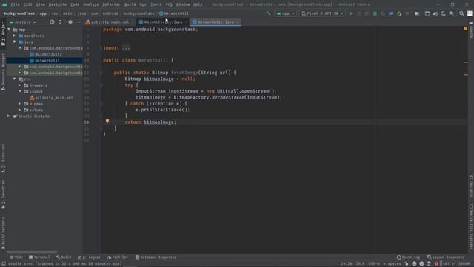This screenshot has height=267, width=474.
Task: Open the Build menu
Action: [130, 4]
